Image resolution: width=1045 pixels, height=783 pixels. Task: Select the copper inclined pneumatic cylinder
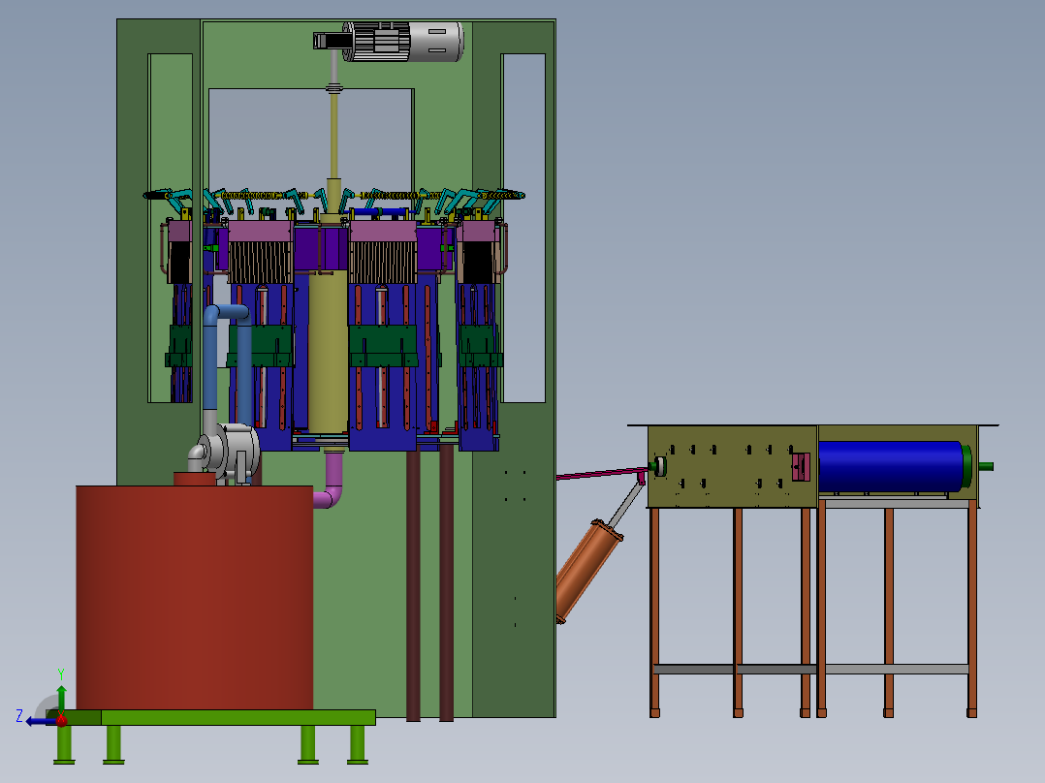pyautogui.click(x=587, y=571)
